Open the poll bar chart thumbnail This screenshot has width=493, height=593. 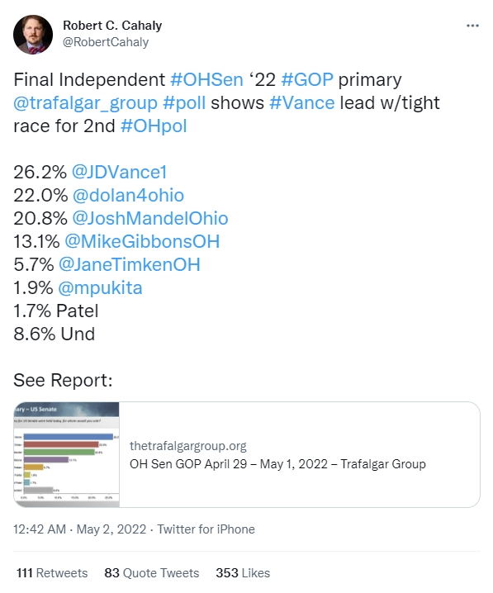[x=67, y=454]
